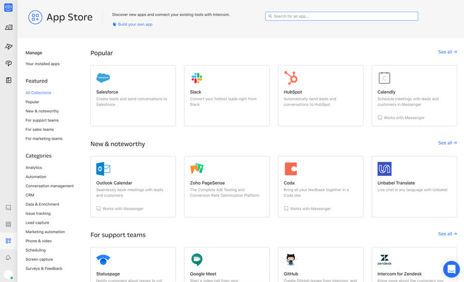Open the Unbabel Translate app title
The height and width of the screenshot is (282, 464).
click(x=396, y=183)
